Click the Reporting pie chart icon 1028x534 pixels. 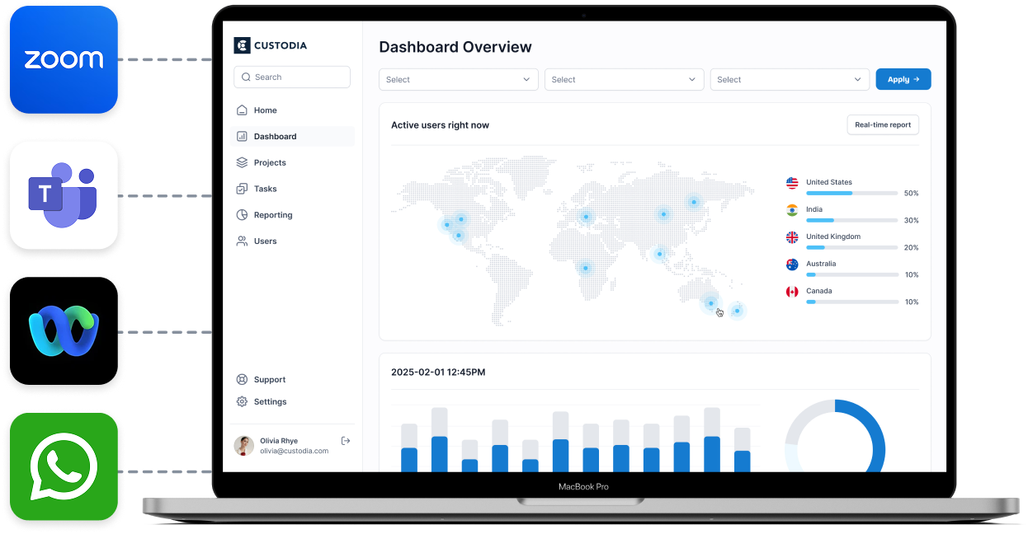point(242,215)
